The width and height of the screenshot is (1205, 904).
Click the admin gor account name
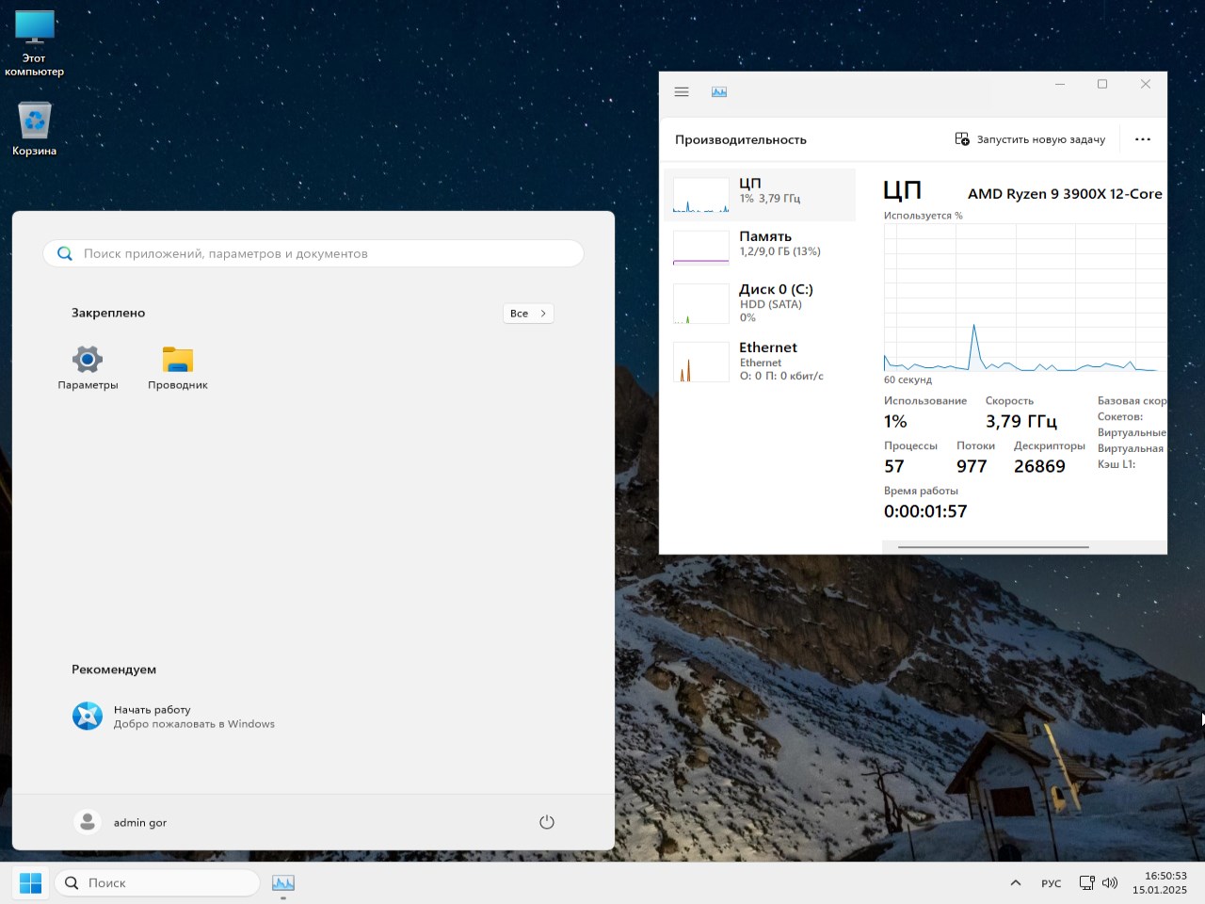[x=140, y=823]
